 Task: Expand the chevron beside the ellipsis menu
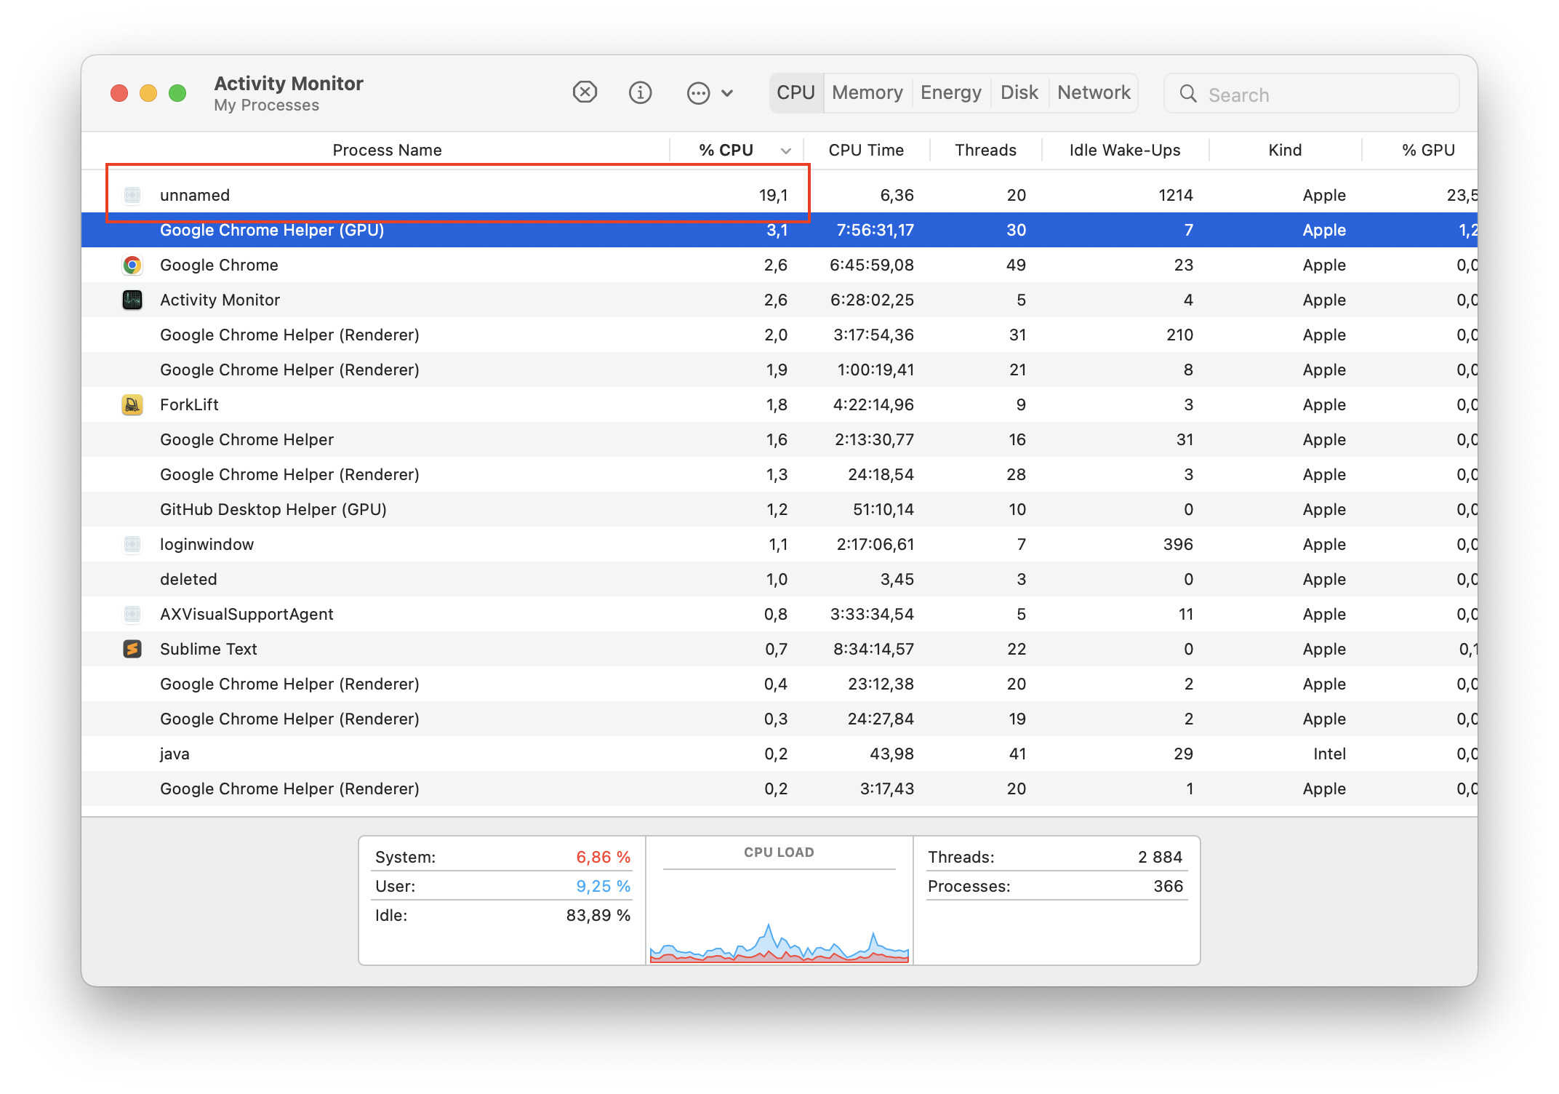pyautogui.click(x=727, y=93)
